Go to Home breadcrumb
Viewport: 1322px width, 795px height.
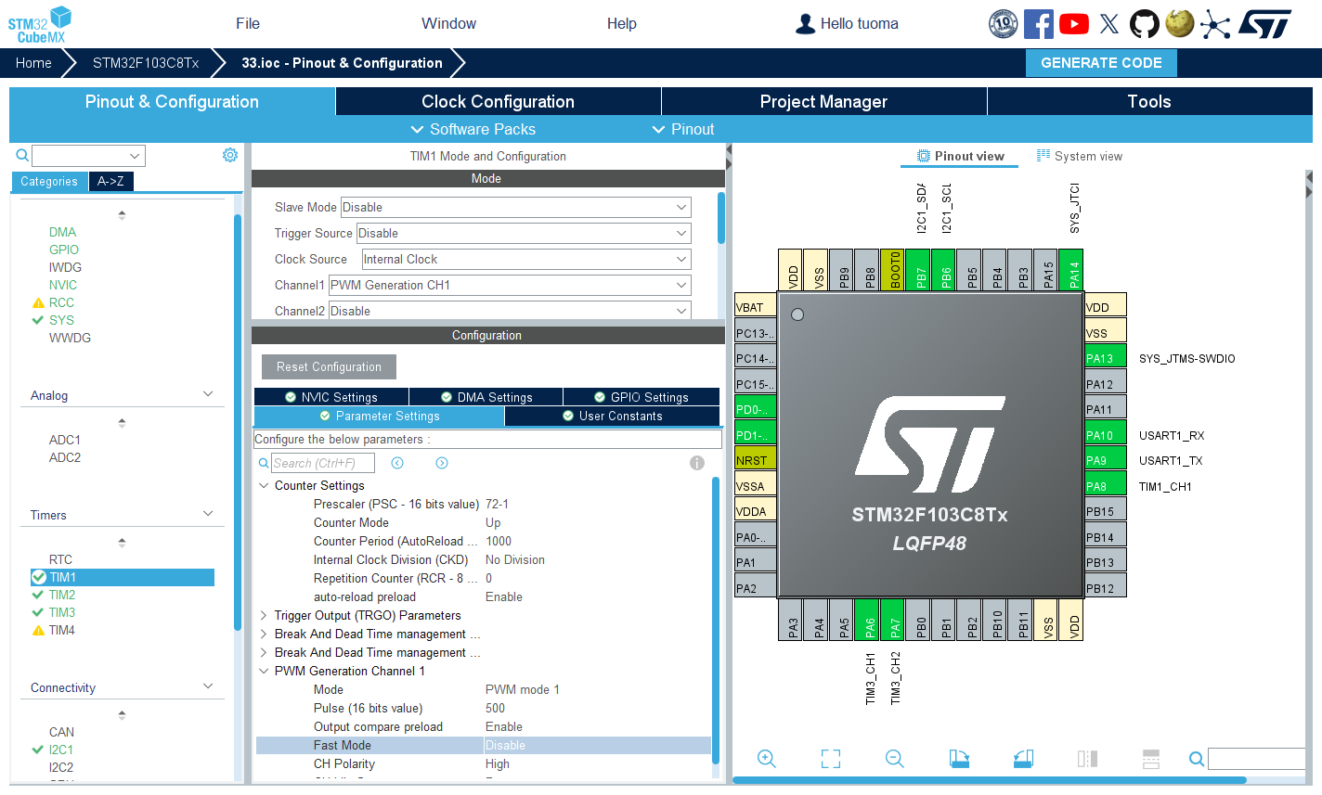[x=33, y=63]
